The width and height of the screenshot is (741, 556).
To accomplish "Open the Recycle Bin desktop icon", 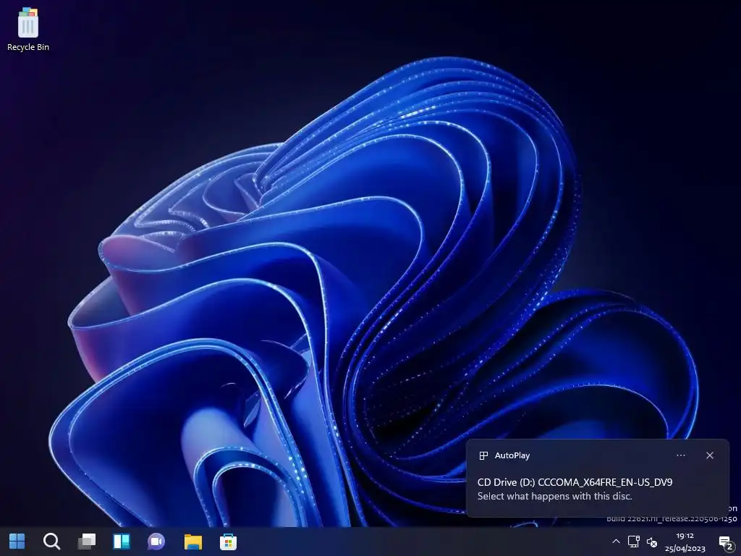I will click(28, 28).
